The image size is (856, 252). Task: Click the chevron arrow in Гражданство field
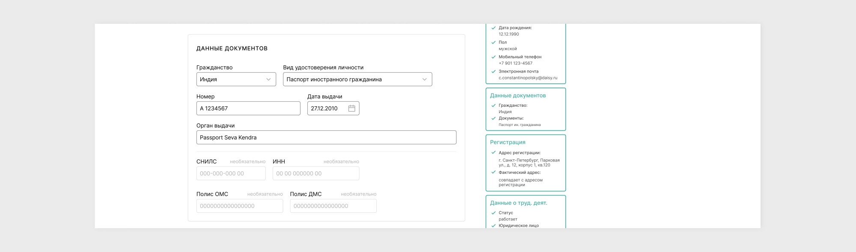268,79
